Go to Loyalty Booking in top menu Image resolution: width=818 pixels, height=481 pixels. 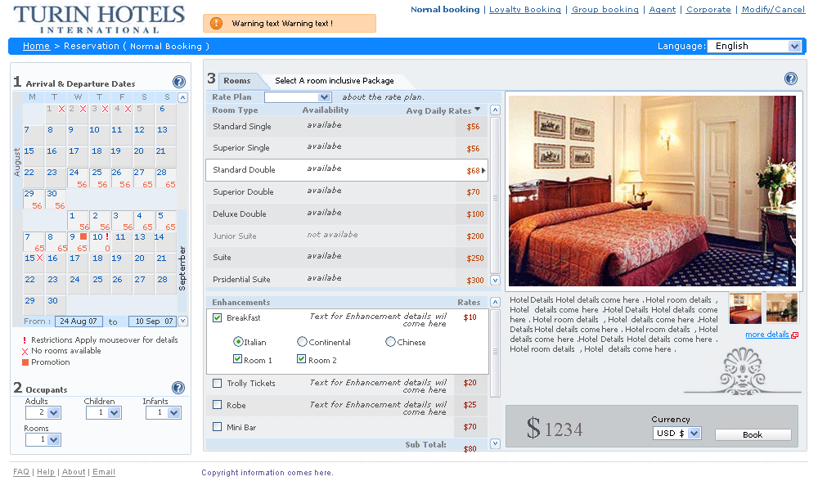pos(524,10)
